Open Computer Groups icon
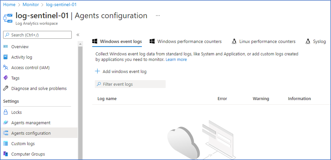331x160 pixels. (x=6, y=154)
